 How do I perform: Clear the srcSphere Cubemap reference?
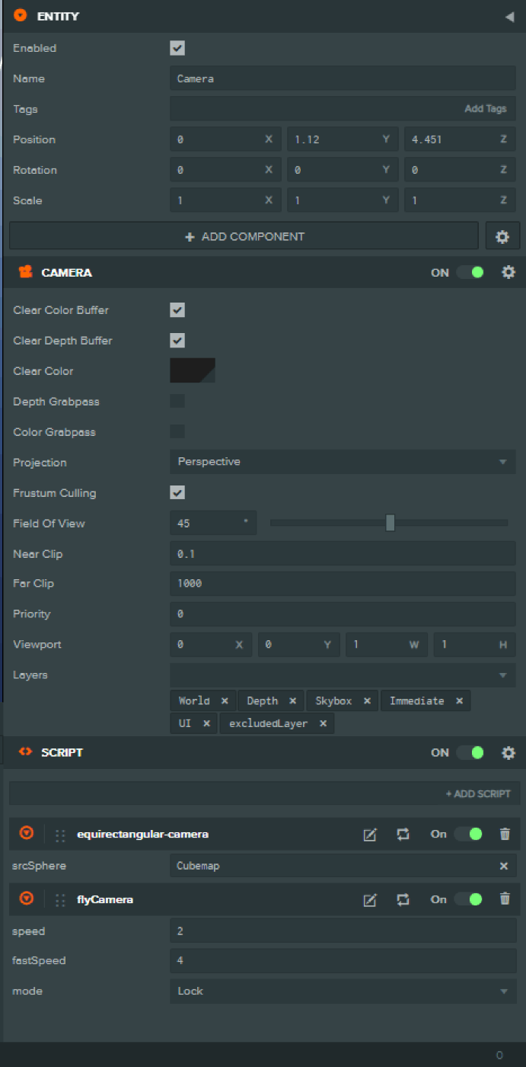point(503,866)
